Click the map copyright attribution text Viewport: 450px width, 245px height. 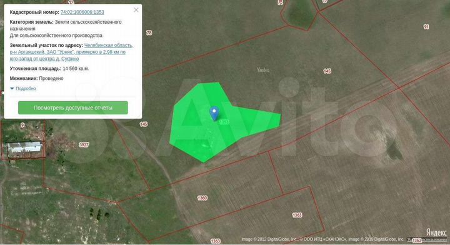coord(323,239)
